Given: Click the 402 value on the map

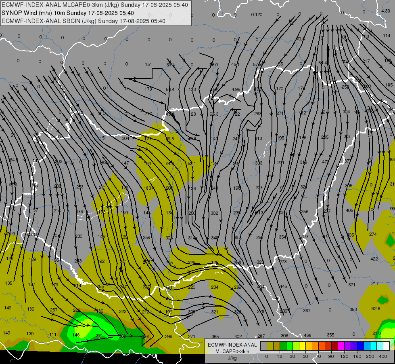Looking at the screenshot, I should (238, 336).
